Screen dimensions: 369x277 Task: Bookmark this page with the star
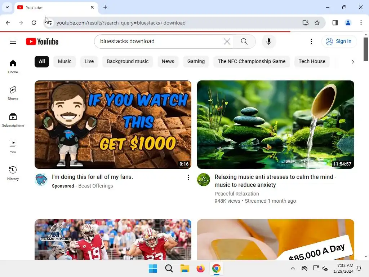click(x=317, y=23)
